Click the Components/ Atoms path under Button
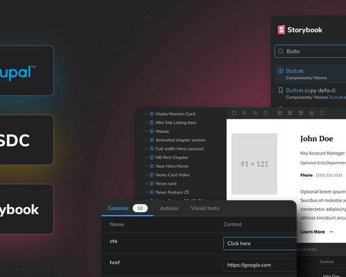 coord(306,78)
